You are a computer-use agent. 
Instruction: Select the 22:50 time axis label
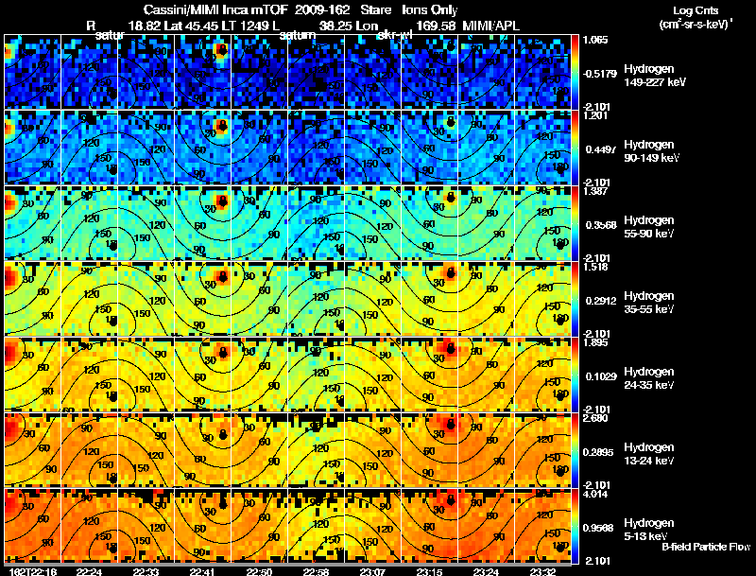click(x=259, y=572)
